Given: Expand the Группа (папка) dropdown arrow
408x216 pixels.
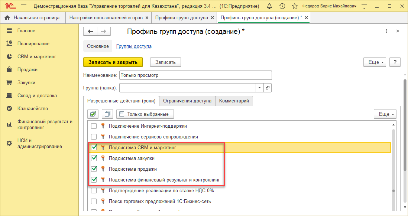Looking at the screenshot, I should [x=259, y=88].
